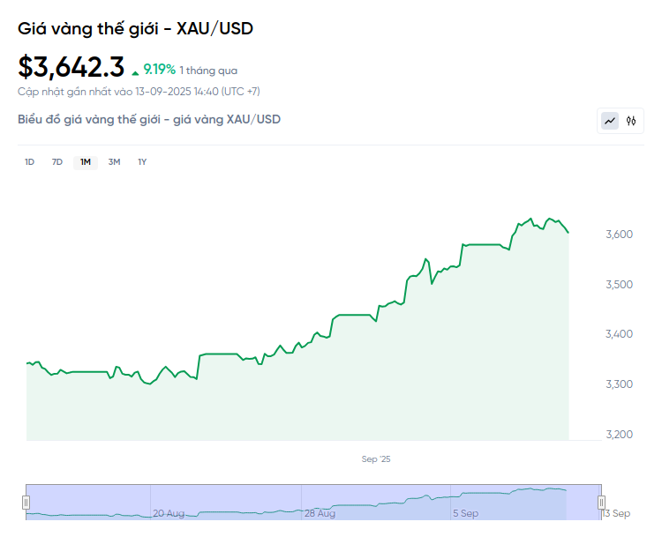Select the 1M time range

(x=86, y=161)
